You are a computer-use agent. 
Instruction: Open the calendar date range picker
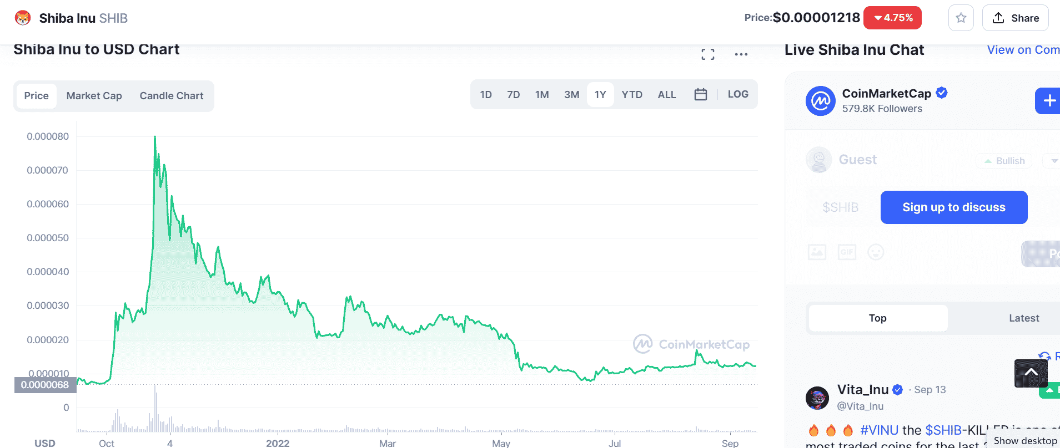click(701, 94)
